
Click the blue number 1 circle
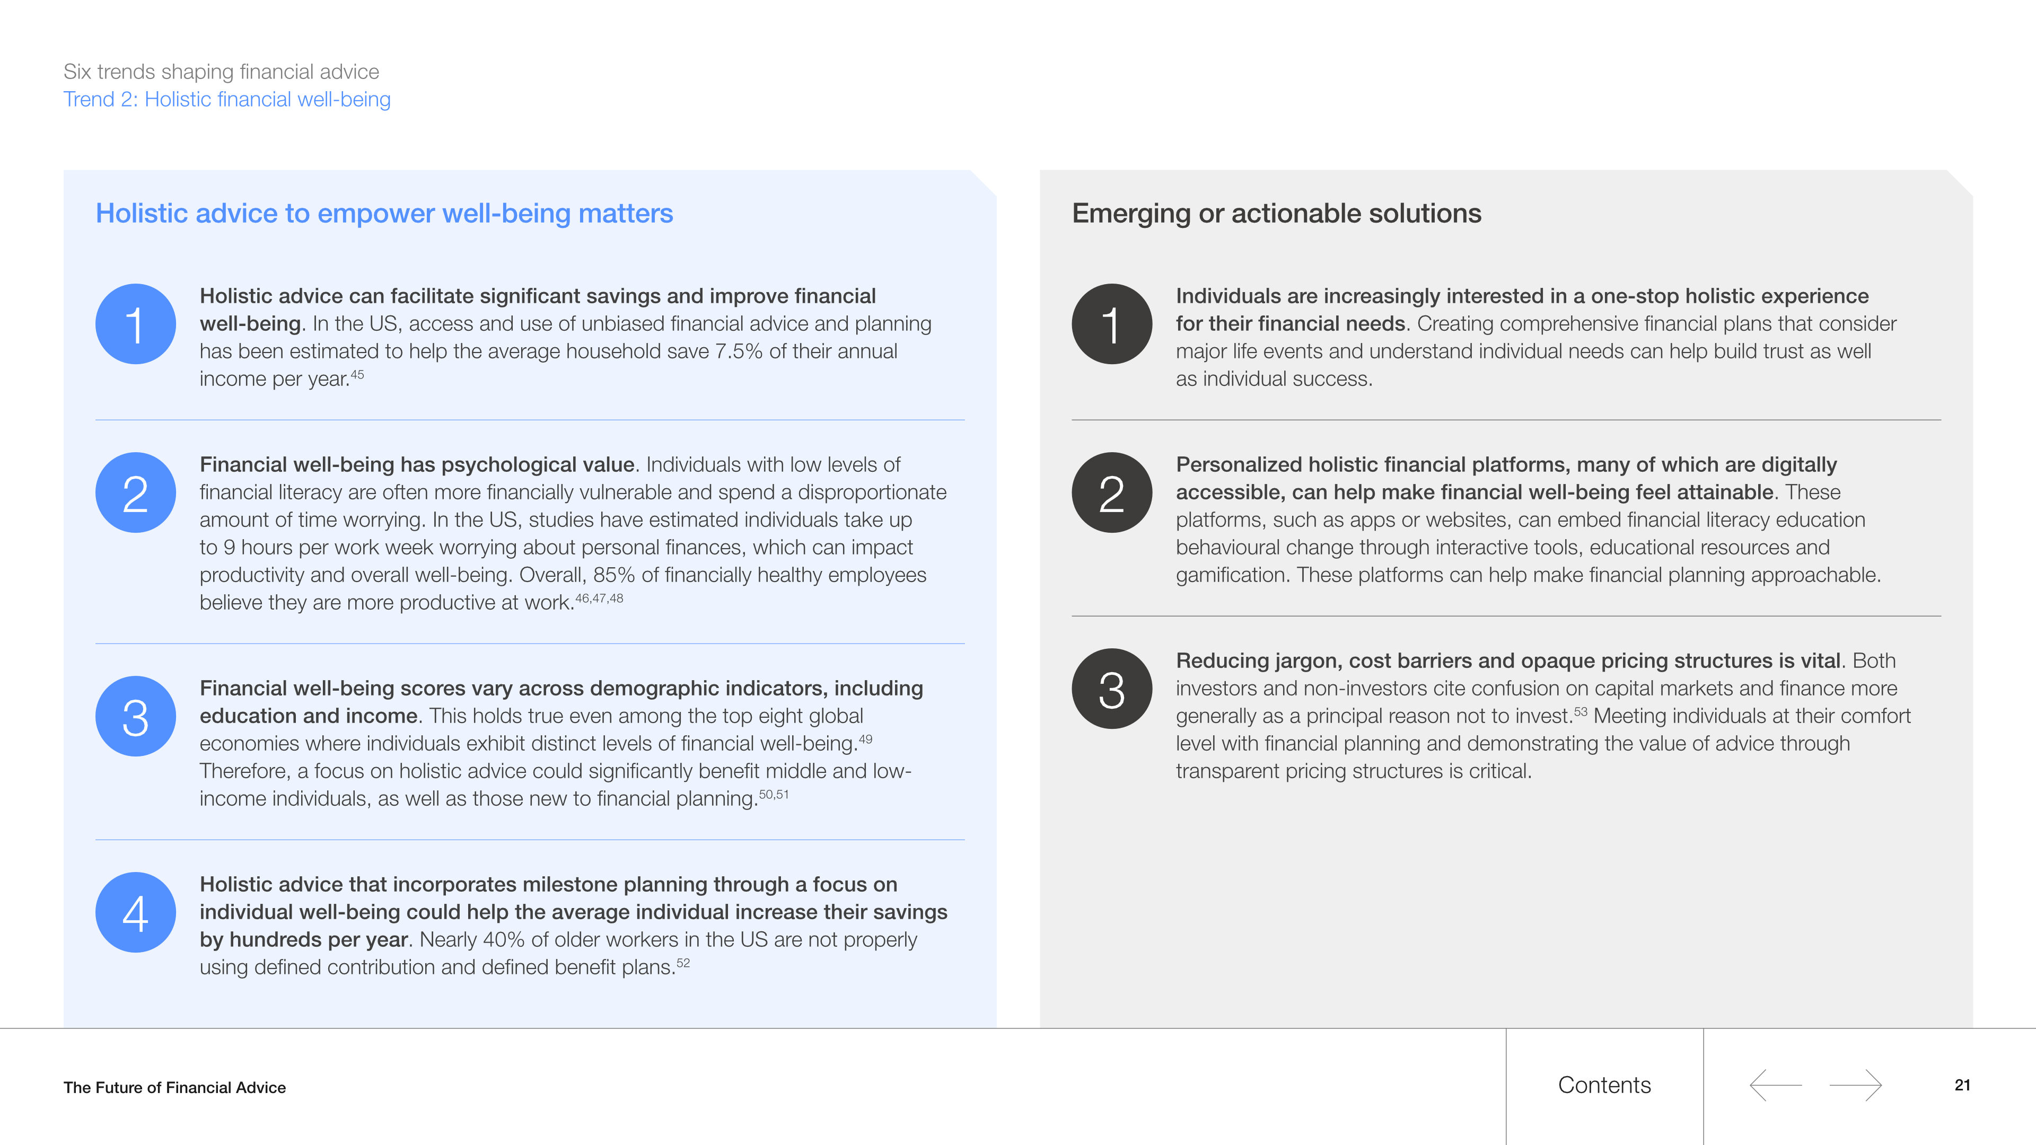point(135,324)
